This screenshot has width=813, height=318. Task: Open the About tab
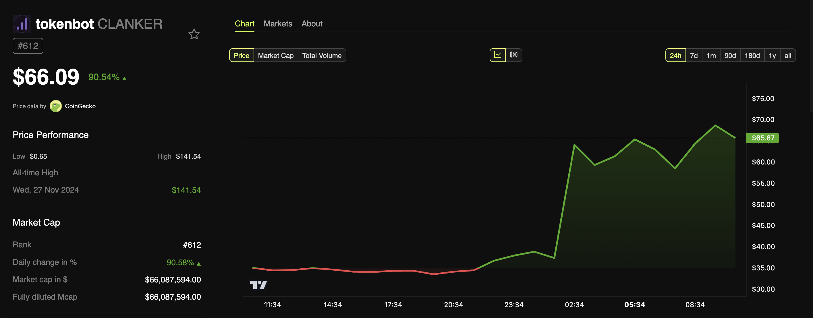coord(312,24)
